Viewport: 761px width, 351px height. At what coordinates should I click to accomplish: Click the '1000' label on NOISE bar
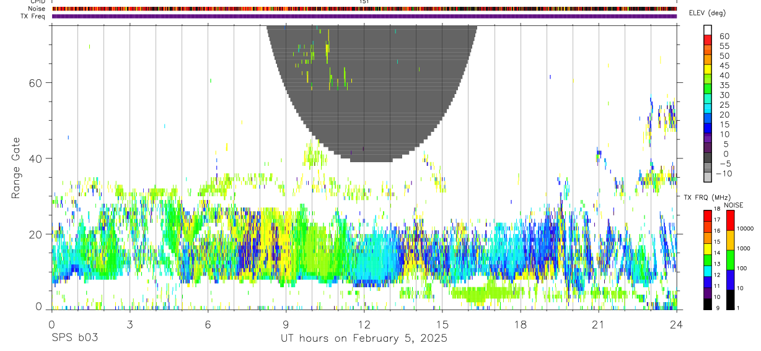pyautogui.click(x=742, y=248)
